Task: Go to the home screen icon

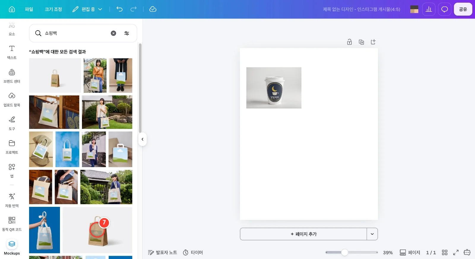Action: (x=12, y=9)
